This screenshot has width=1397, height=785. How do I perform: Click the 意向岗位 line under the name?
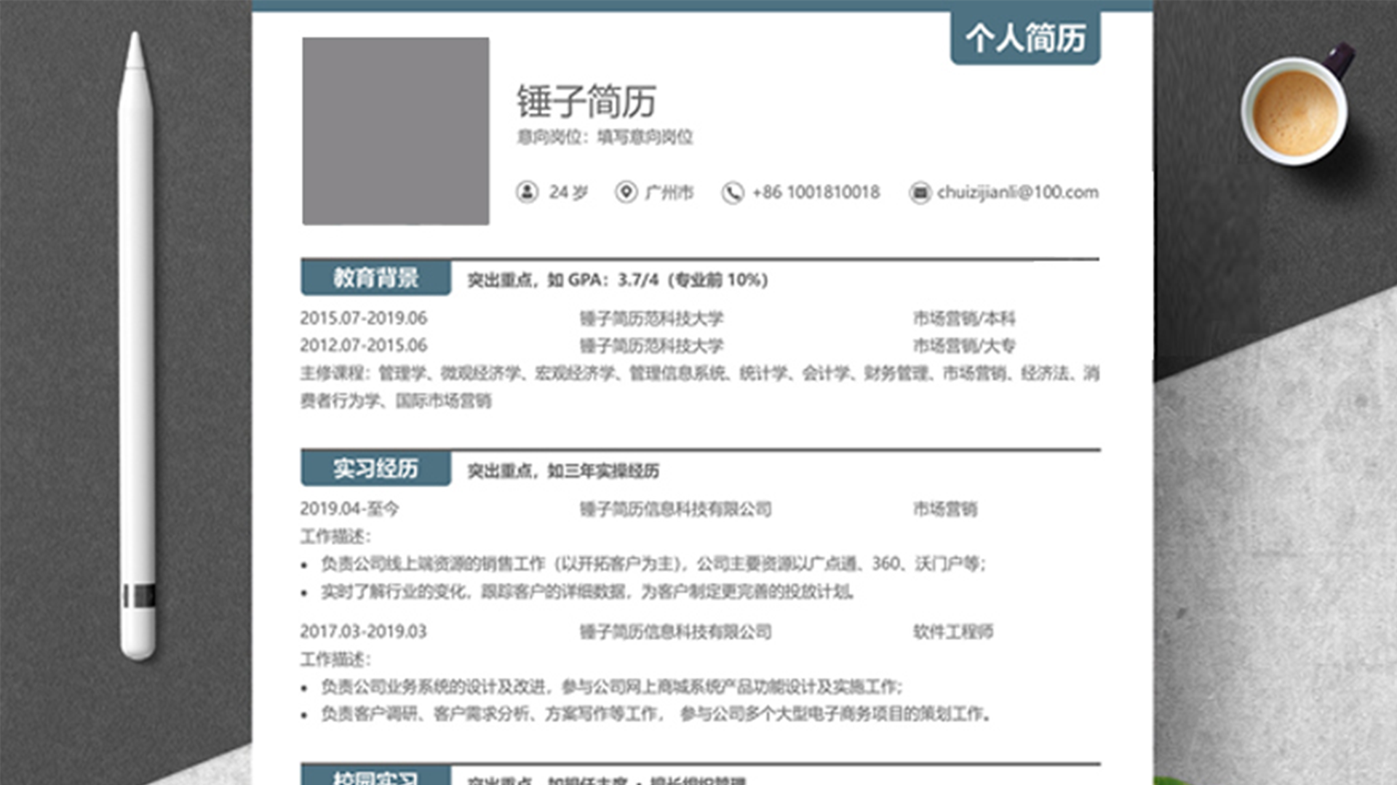605,137
